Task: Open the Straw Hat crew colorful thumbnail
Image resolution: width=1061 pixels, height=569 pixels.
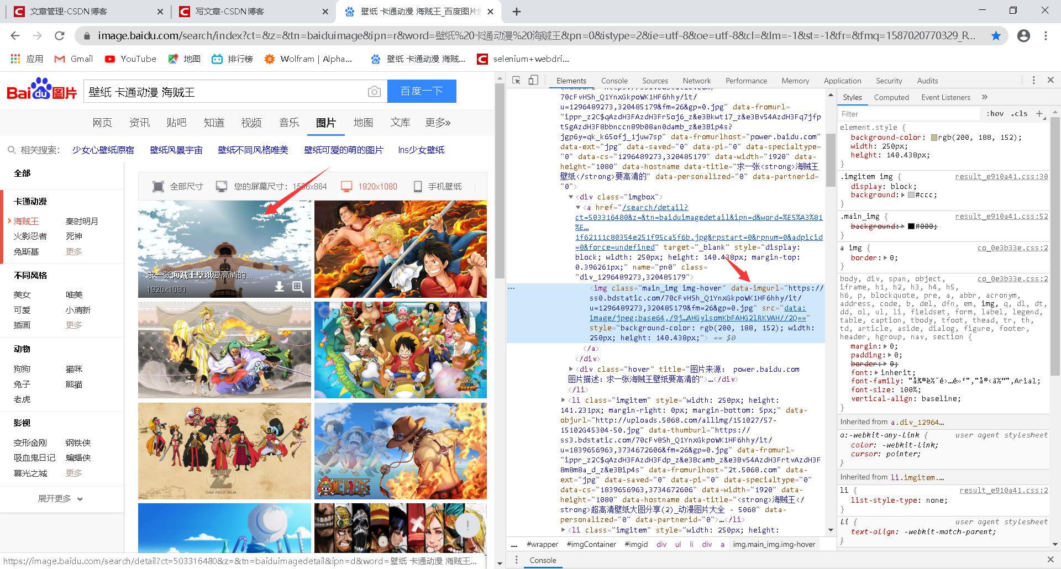Action: coord(401,350)
